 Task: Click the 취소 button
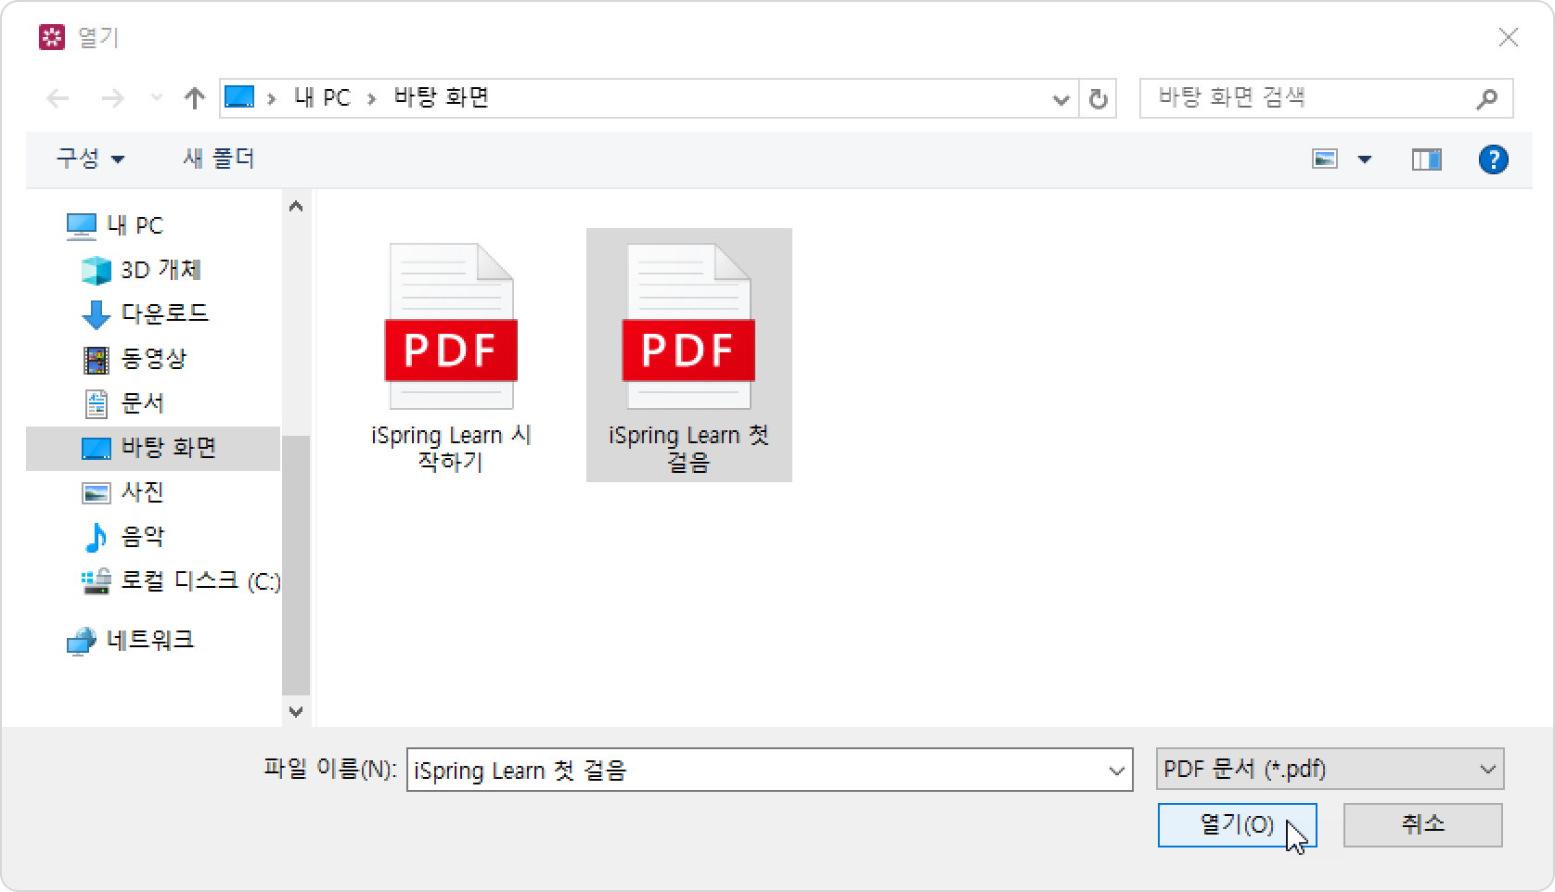coord(1422,824)
